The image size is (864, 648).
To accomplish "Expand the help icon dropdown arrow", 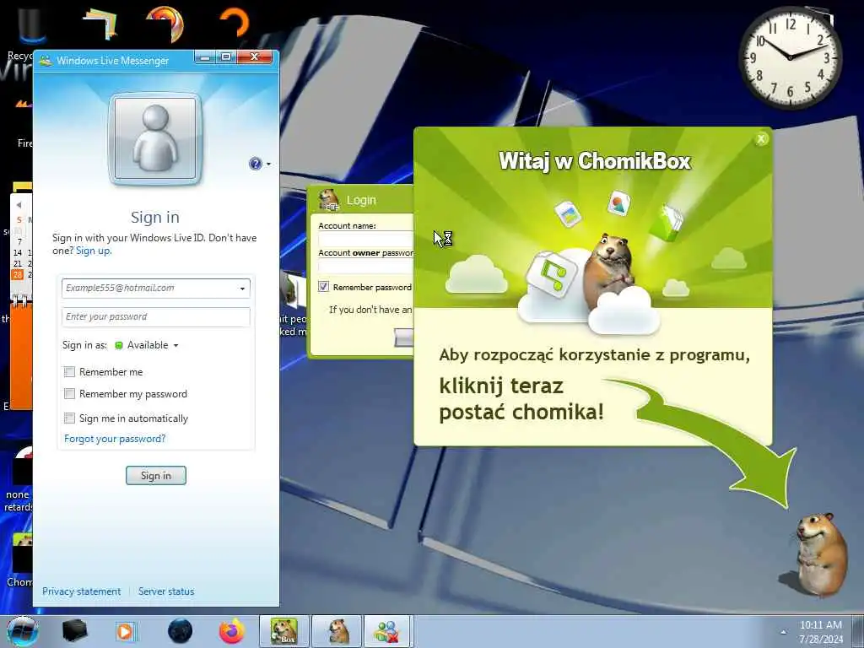I will (268, 164).
